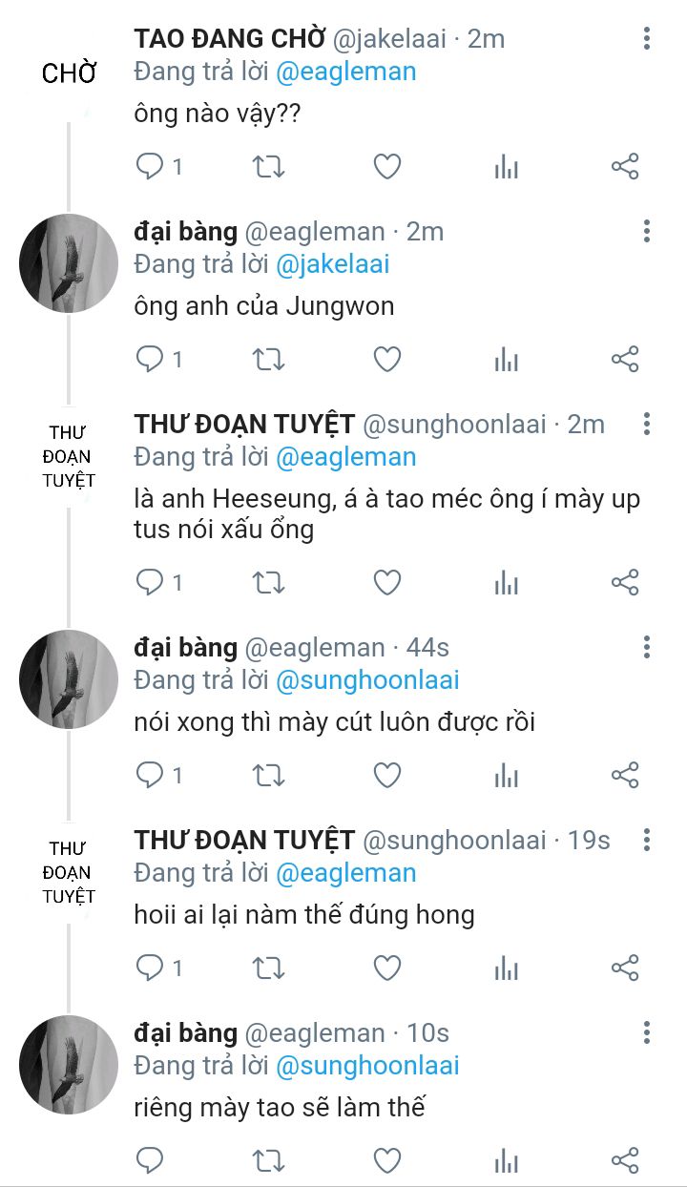Viewport: 687px width, 1187px height.
Task: Reply to "riêng mày tao sẽ làm thế" tweet
Action: (151, 1160)
